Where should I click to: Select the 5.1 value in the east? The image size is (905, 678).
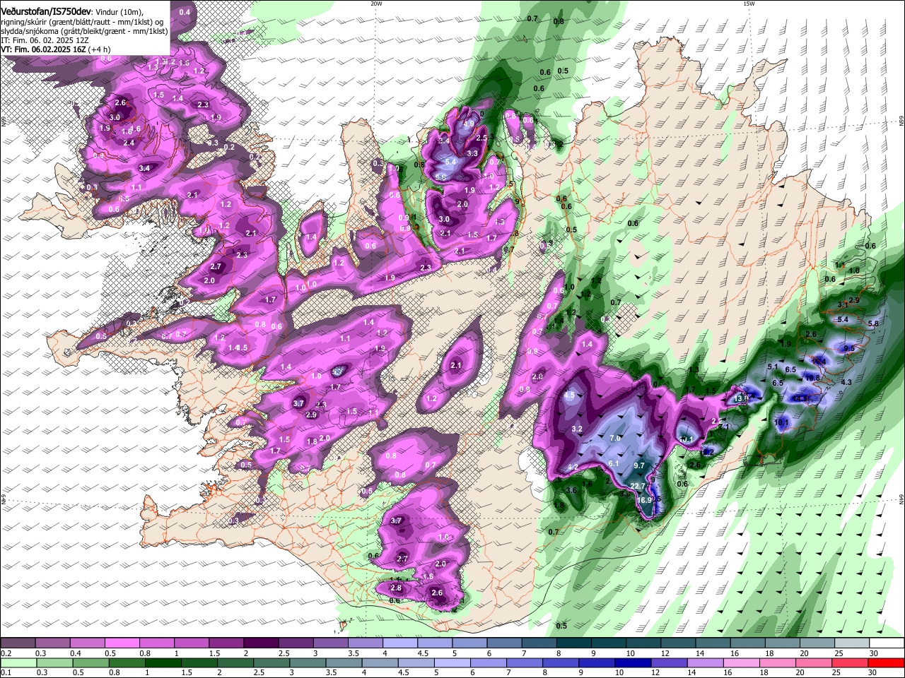point(772,367)
